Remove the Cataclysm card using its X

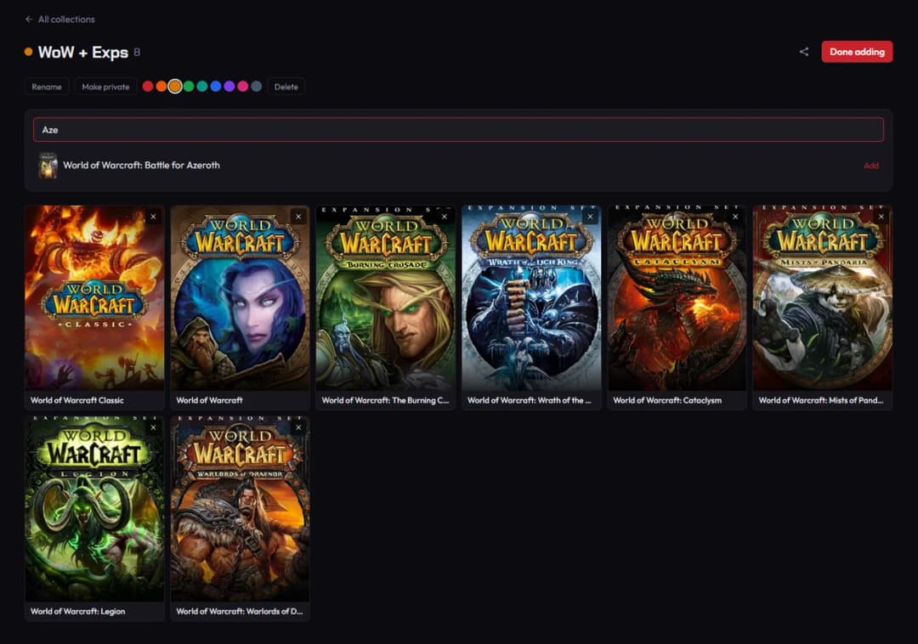point(735,217)
